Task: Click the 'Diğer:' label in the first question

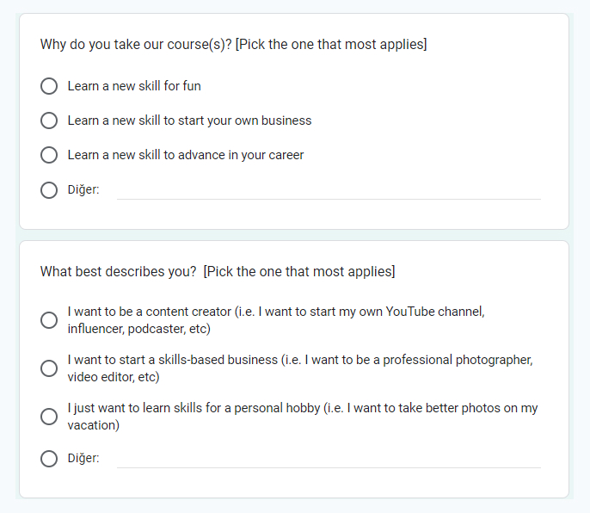Action: (83, 189)
